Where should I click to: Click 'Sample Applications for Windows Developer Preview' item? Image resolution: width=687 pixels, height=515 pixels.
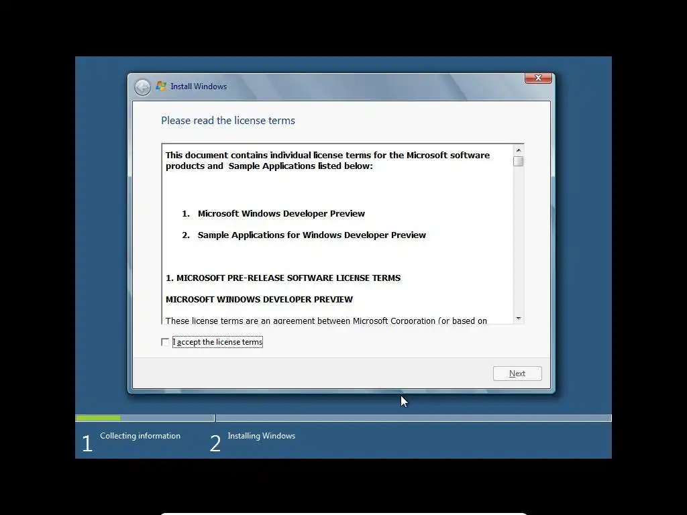(x=311, y=235)
